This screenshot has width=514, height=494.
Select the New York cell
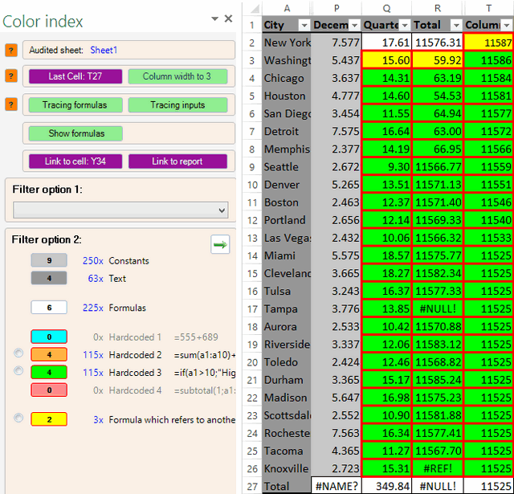pos(287,43)
